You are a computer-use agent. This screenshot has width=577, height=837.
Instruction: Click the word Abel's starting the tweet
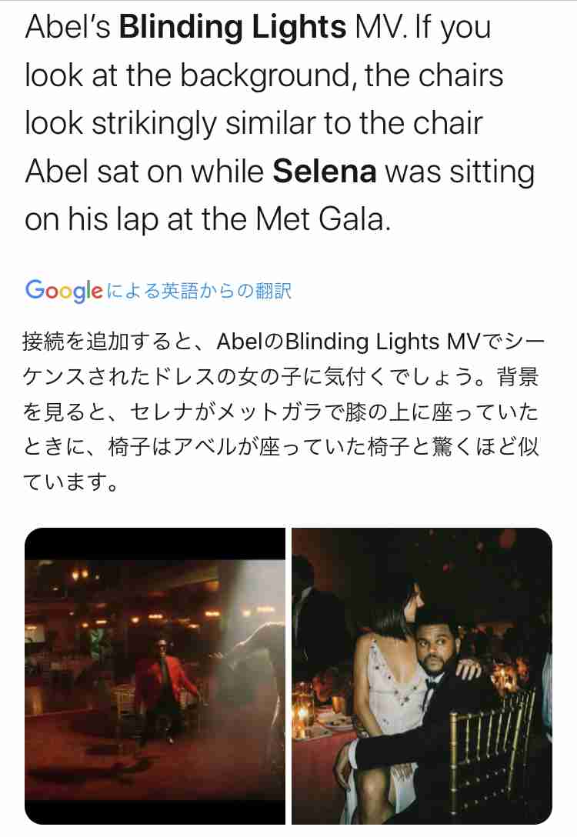click(x=67, y=27)
